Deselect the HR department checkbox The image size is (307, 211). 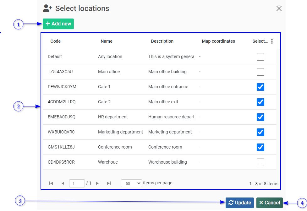[x=260, y=117]
